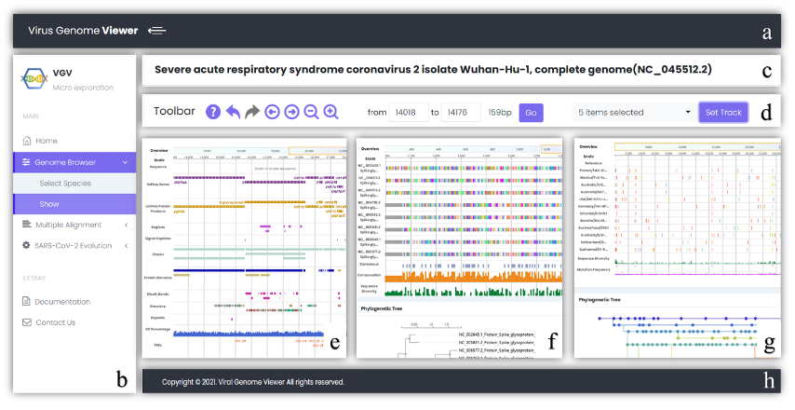This screenshot has height=410, width=795.
Task: Collapse the Genome Browser menu chevron
Action: [x=126, y=162]
